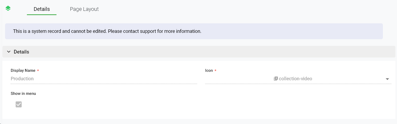Focus the Display Name input field
The height and width of the screenshot is (124, 397).
tap(104, 79)
